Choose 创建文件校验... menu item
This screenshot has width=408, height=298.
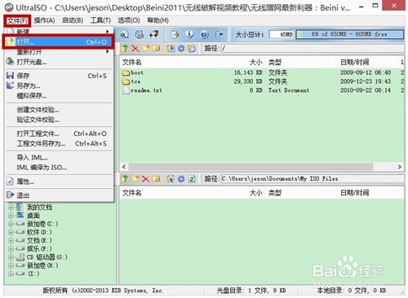coord(59,110)
